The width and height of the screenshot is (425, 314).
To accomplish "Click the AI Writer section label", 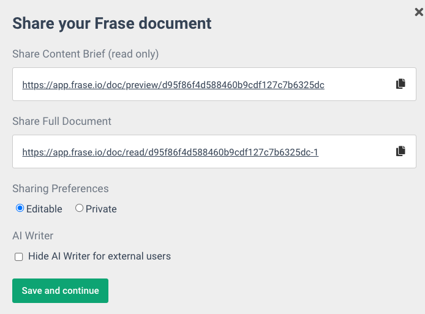I will coord(33,236).
